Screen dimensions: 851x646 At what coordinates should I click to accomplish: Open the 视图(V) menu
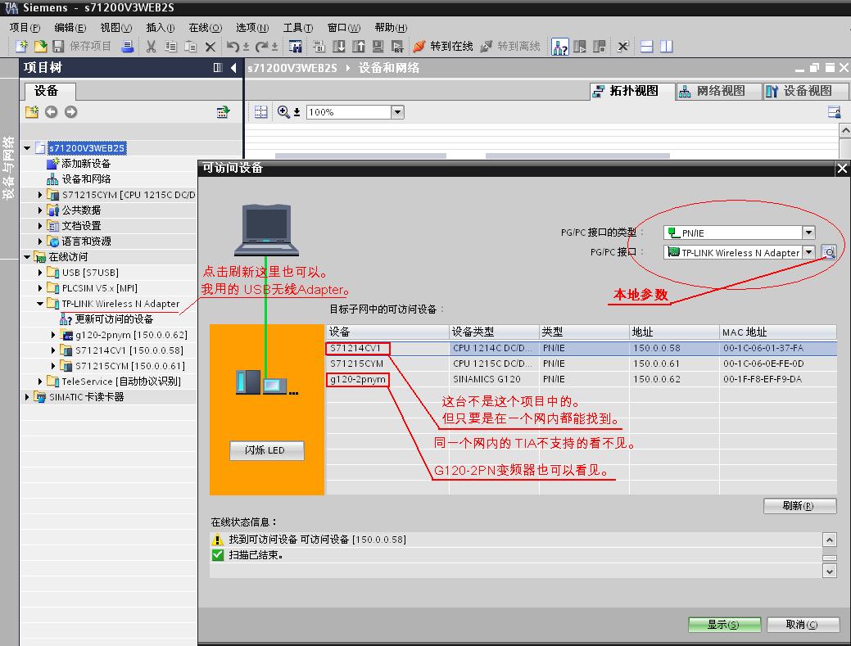coord(116,28)
